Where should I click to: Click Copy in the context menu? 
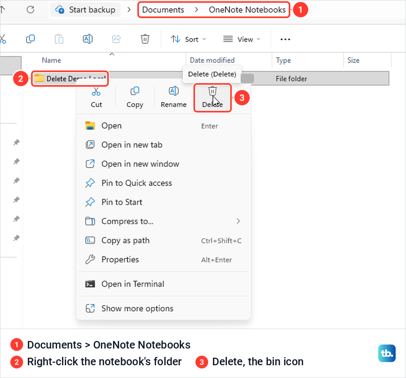click(x=135, y=98)
